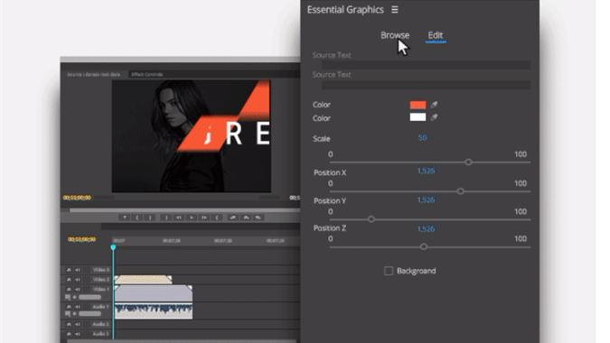Select the Video 2 track label
Image resolution: width=610 pixels, height=343 pixels.
[100, 279]
